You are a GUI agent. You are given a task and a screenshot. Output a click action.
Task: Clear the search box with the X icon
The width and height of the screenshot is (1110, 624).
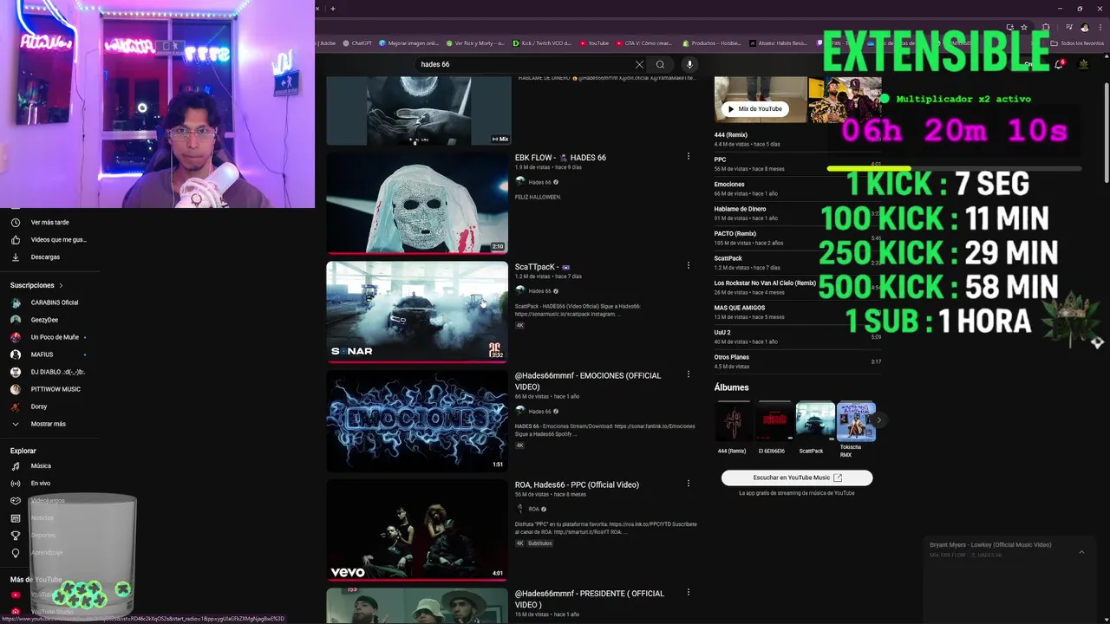[639, 64]
